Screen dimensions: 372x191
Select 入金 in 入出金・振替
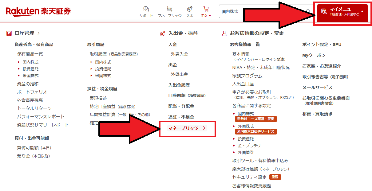tap(172, 45)
